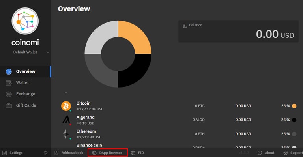Click the Bitcoin coin logo
This screenshot has width=303, height=157.
[x=66, y=106]
